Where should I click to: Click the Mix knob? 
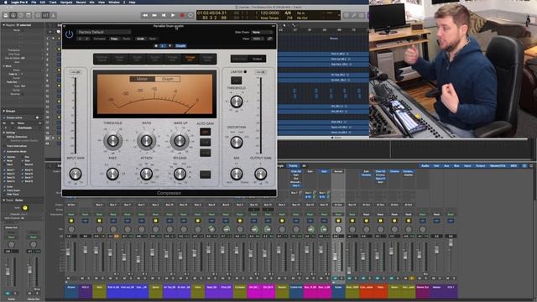coord(237,174)
